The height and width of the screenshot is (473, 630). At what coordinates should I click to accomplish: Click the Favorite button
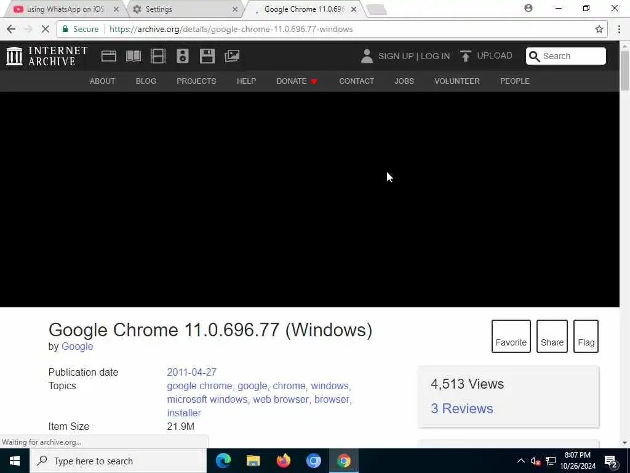click(x=511, y=336)
